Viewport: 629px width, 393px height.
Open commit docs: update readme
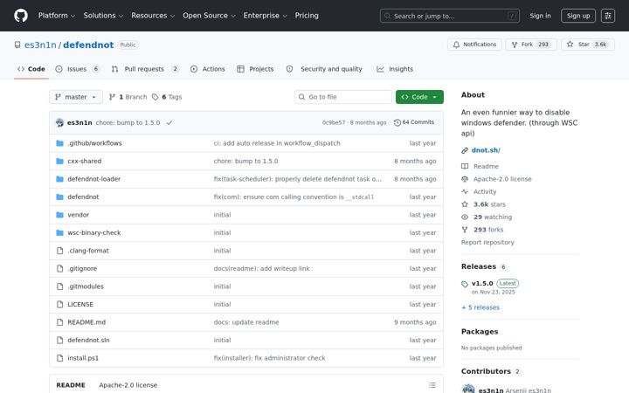point(246,322)
